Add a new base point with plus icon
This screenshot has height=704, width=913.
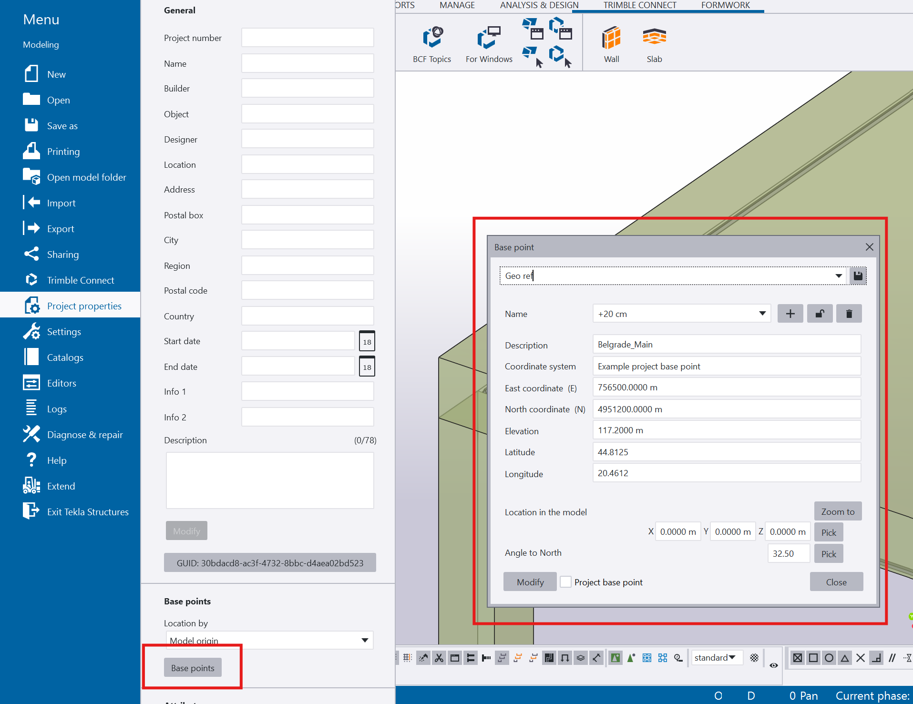tap(790, 314)
